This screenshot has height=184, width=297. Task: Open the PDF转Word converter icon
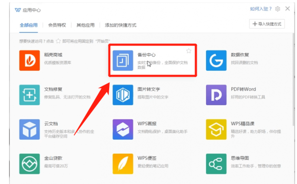216,95
